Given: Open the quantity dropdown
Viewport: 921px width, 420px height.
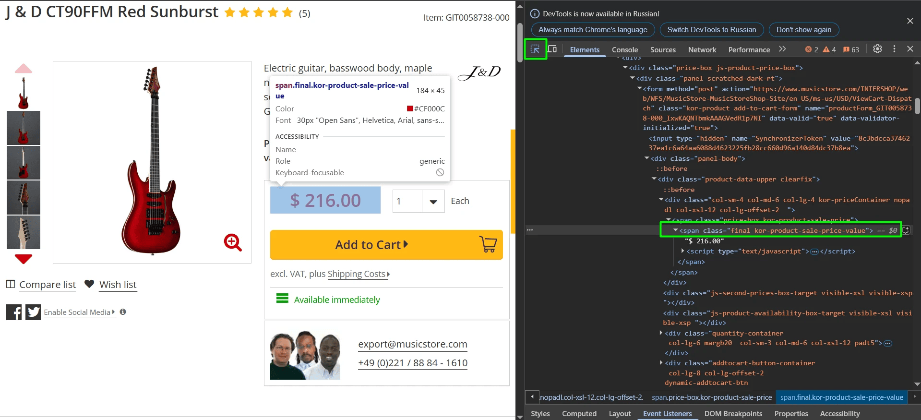Looking at the screenshot, I should pyautogui.click(x=433, y=202).
